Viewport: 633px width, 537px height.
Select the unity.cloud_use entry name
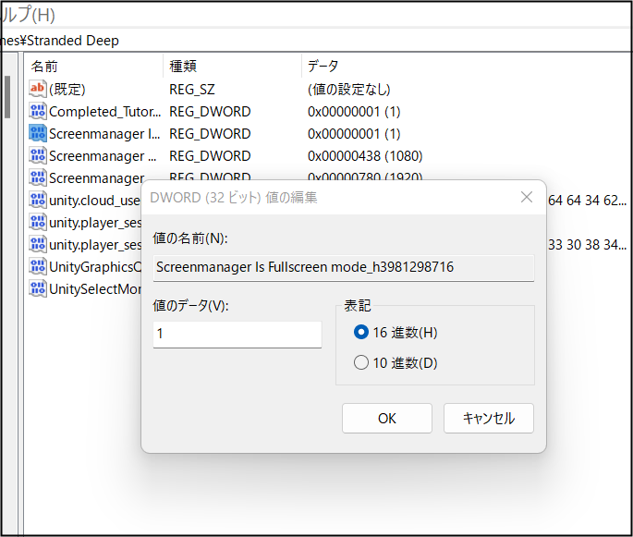pos(95,201)
